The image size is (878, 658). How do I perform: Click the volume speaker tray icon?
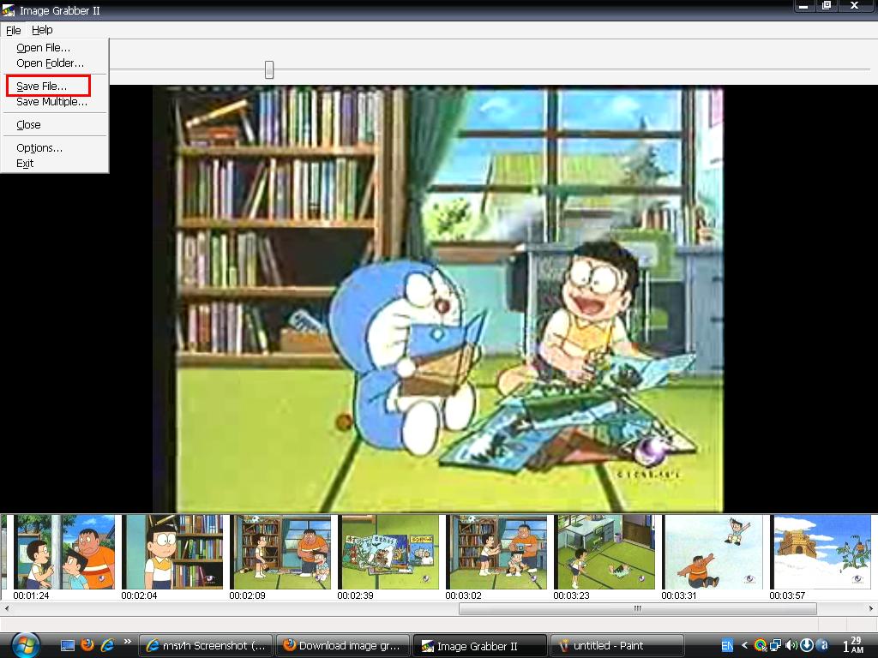pyautogui.click(x=791, y=645)
